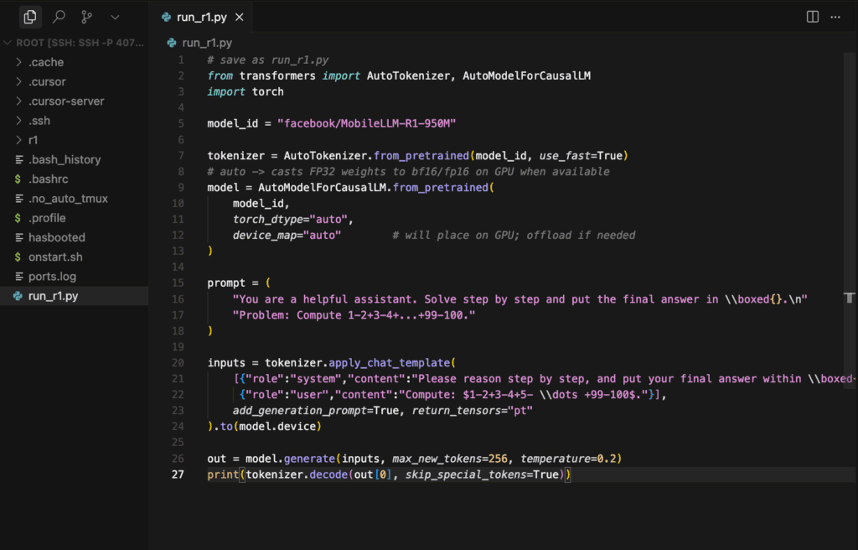Screen dimensions: 858x550
Task: Click "add_generation_prompt=True" argument
Action: (x=316, y=410)
